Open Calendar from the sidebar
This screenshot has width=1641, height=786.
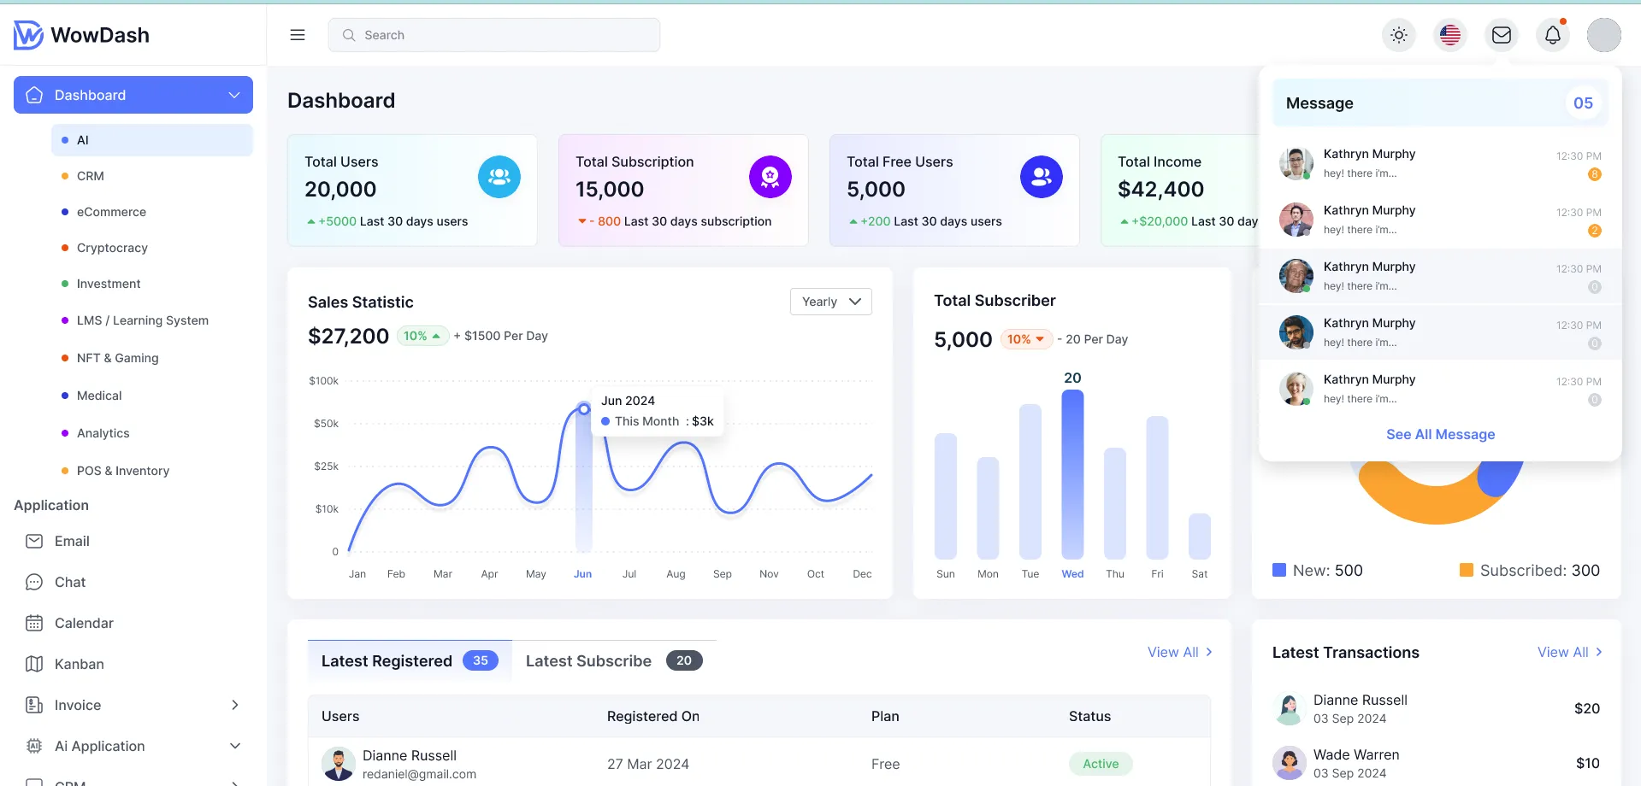coord(84,623)
